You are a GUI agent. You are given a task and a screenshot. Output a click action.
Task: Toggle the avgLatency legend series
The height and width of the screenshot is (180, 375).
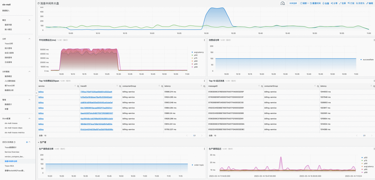coord(198,52)
